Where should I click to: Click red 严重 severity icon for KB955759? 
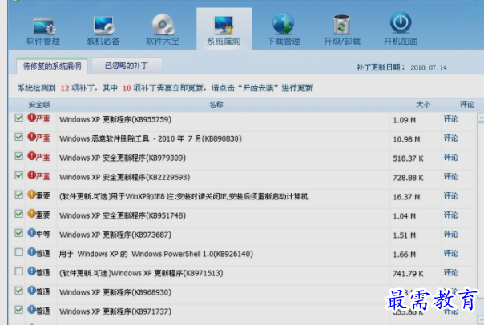pos(31,118)
